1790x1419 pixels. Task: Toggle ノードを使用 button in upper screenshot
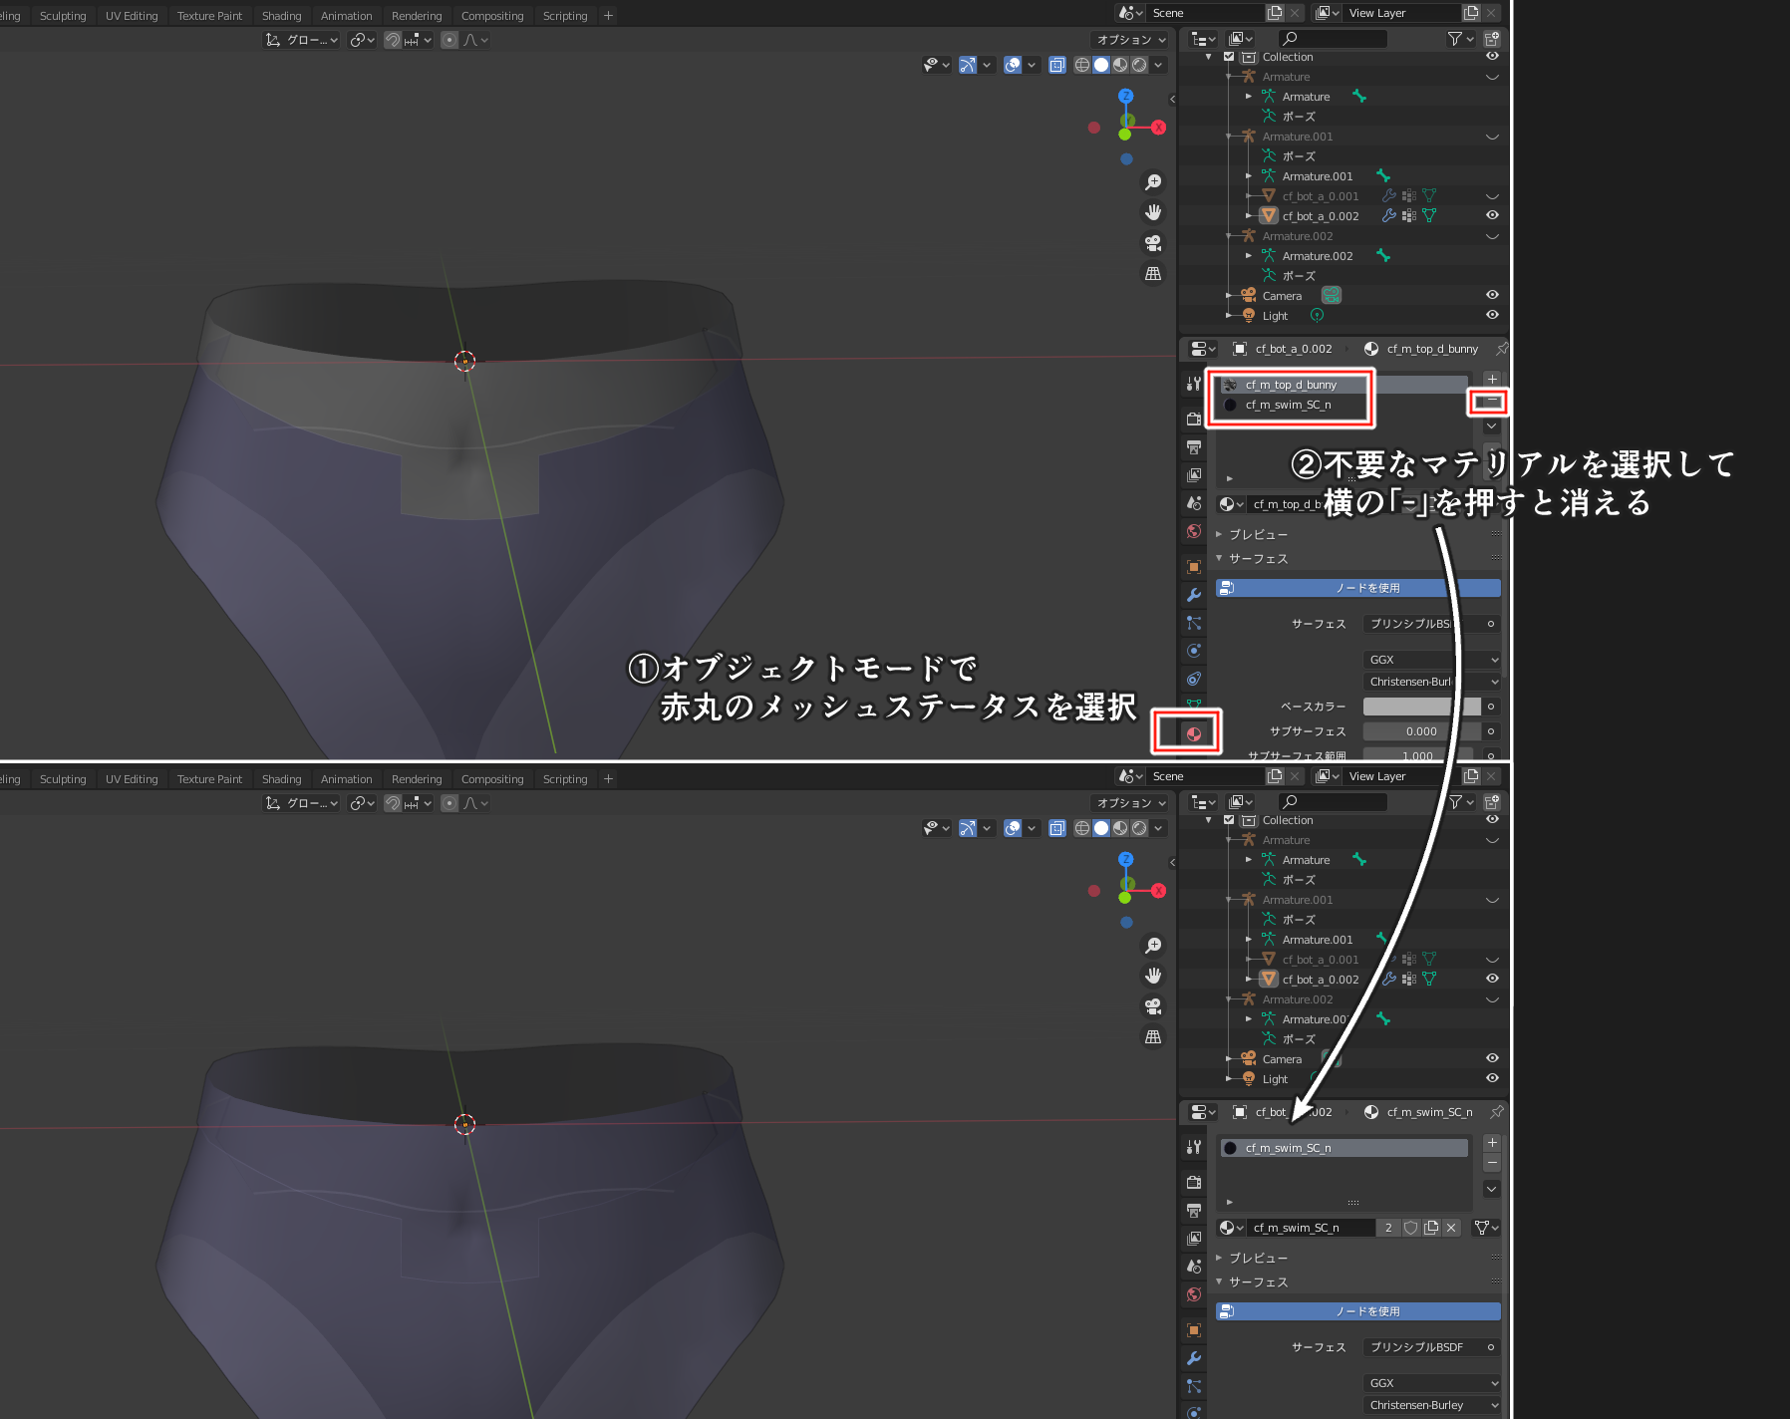pyautogui.click(x=1358, y=588)
